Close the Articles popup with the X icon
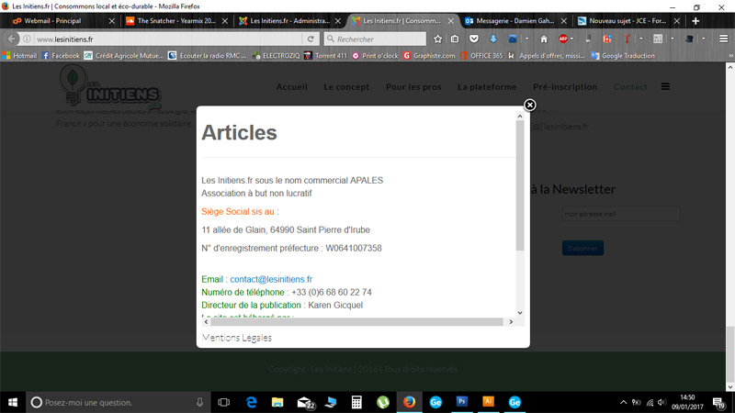735x413 pixels. tap(530, 105)
